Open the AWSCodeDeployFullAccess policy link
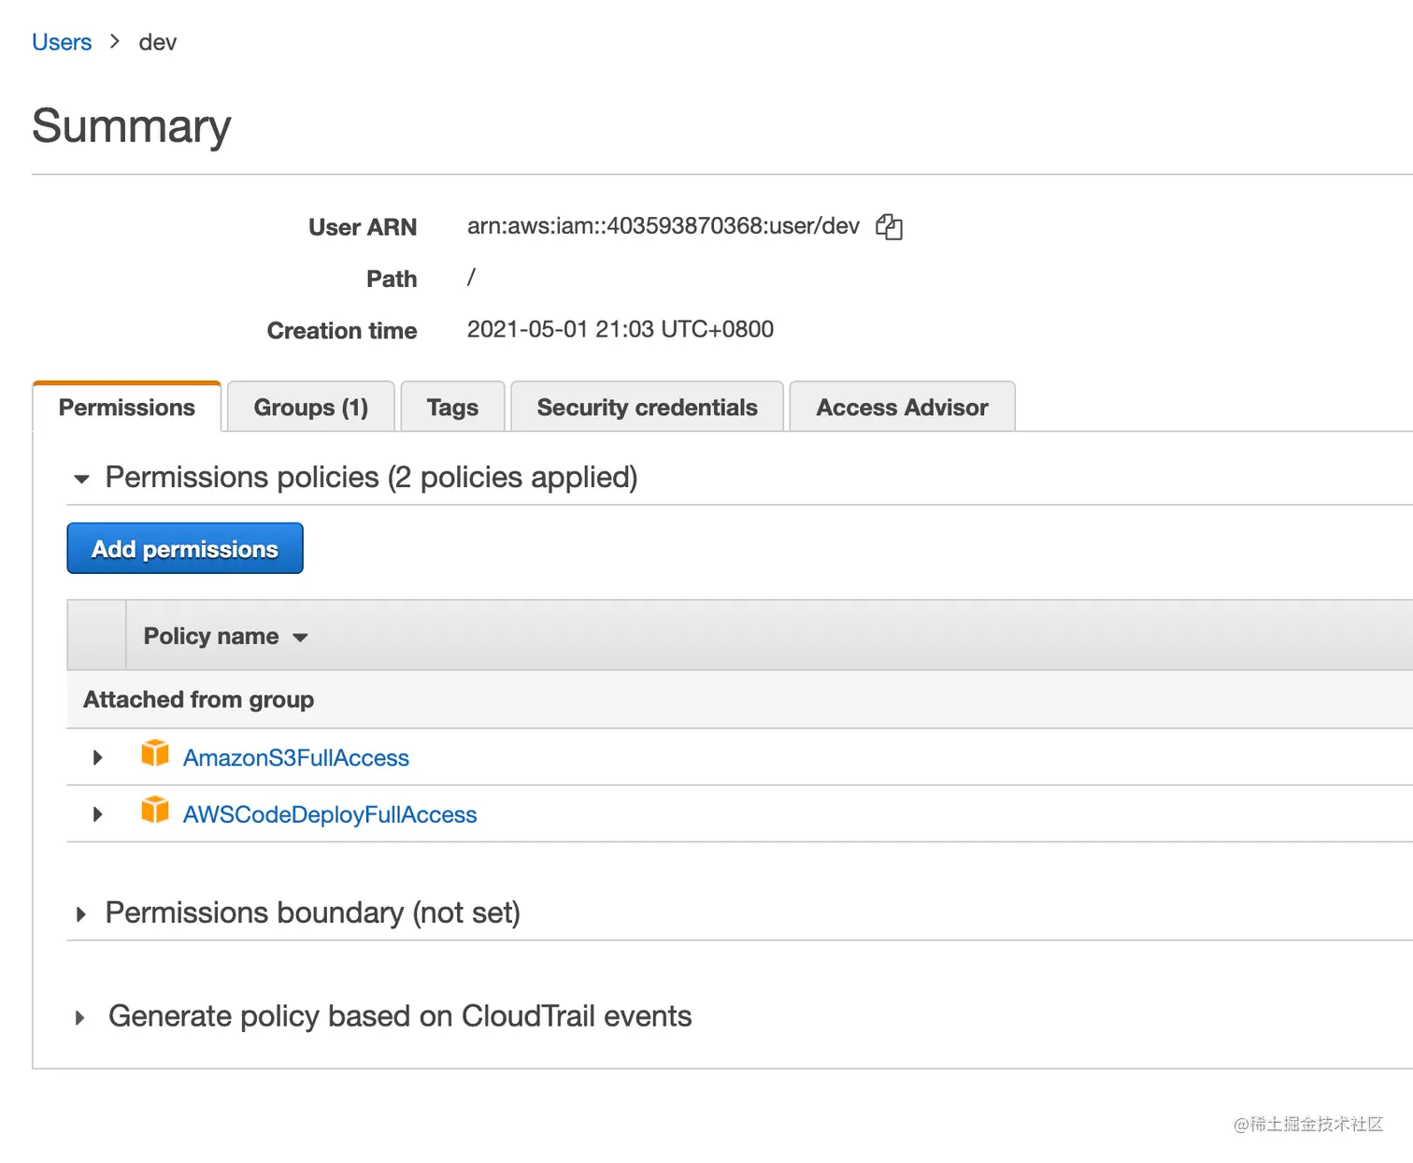This screenshot has width=1413, height=1163. pyautogui.click(x=329, y=813)
